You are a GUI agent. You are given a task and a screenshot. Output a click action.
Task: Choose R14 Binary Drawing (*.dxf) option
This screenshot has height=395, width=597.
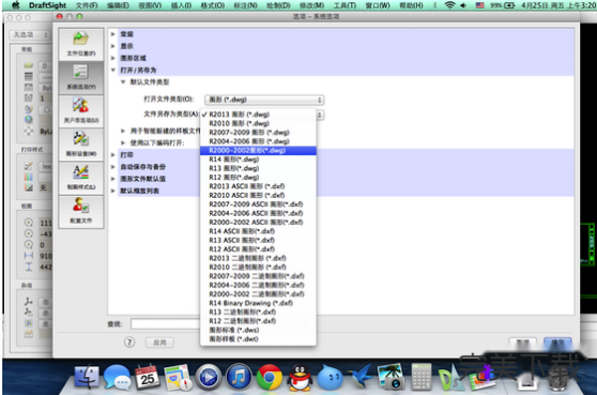coord(258,302)
